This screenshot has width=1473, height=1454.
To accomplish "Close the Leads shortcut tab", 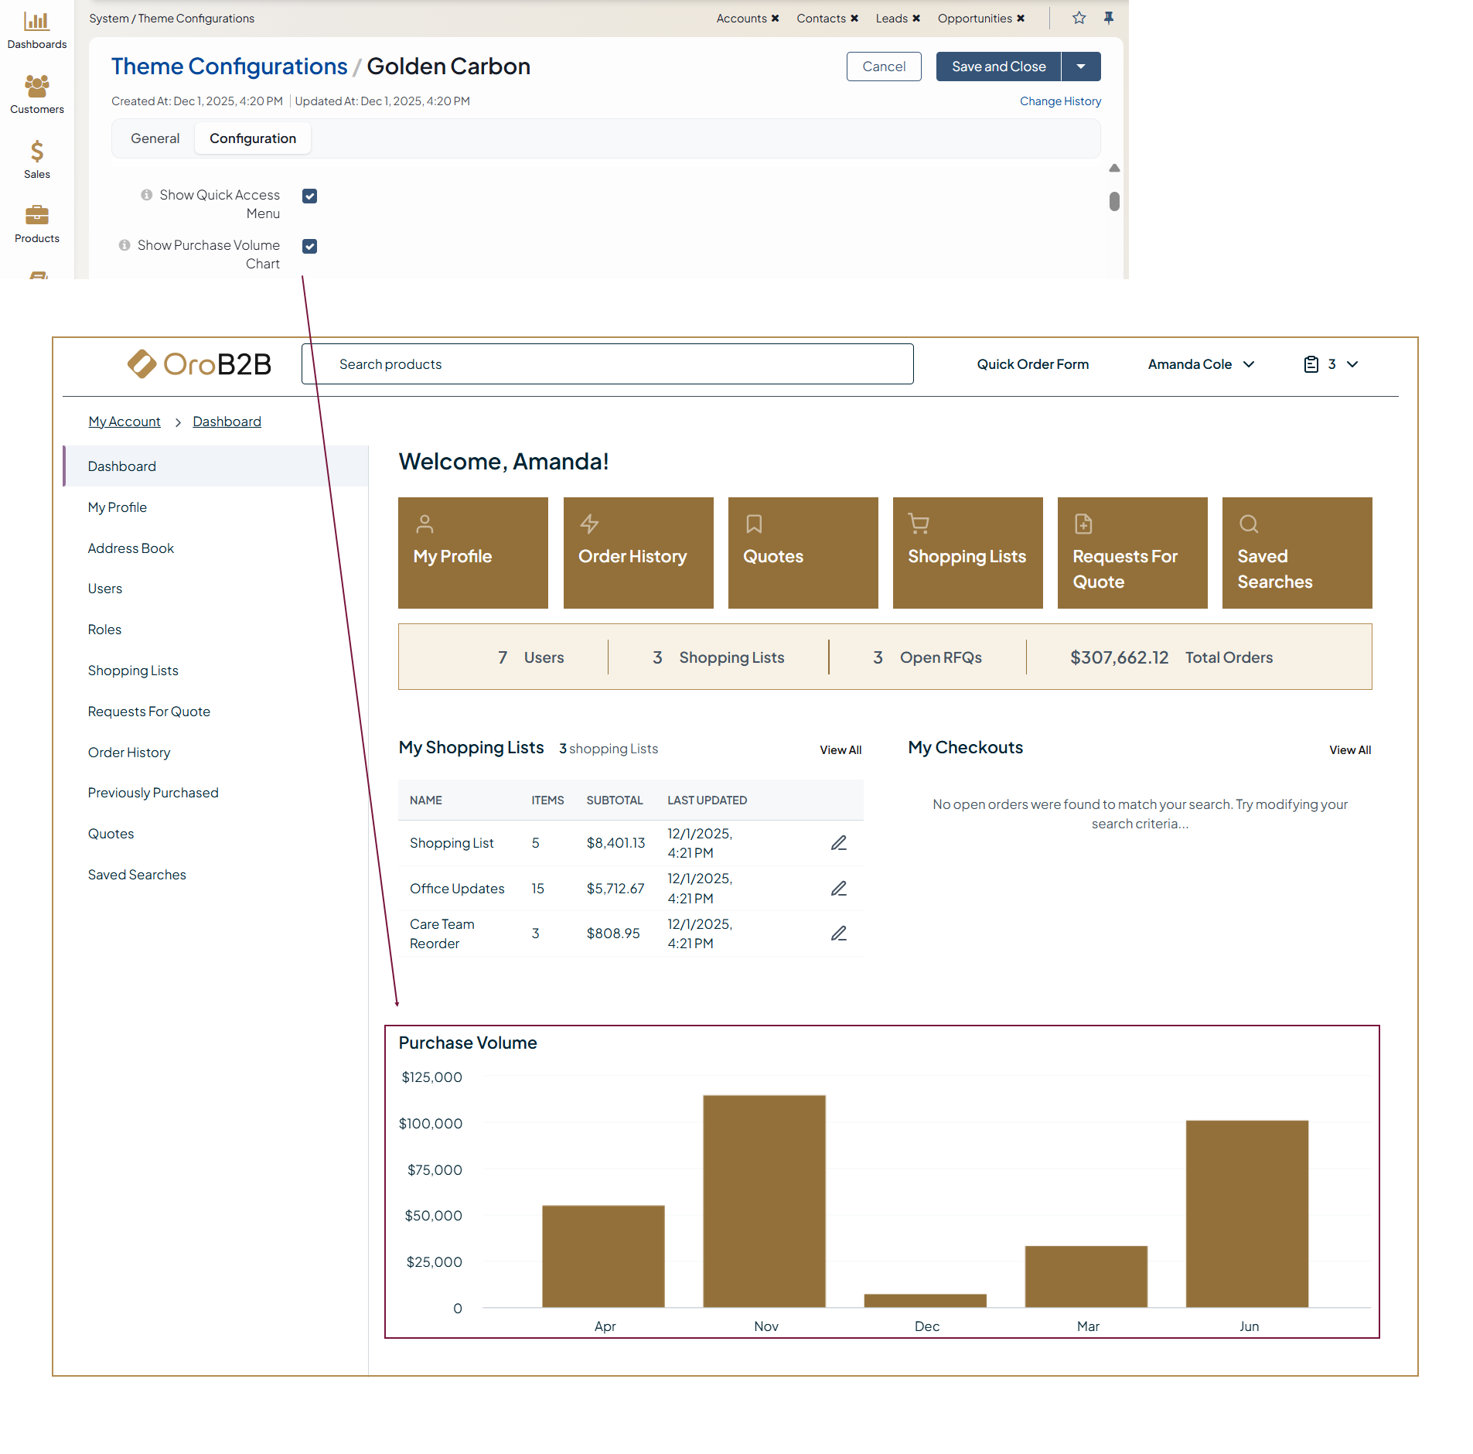I will point(916,19).
